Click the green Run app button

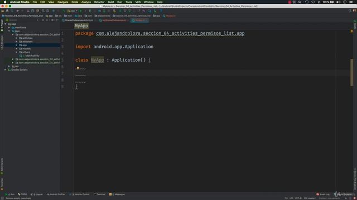80,11
